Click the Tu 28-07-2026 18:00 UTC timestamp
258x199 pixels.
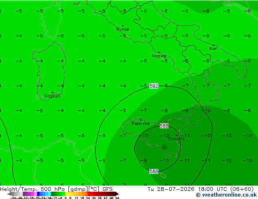coord(188,189)
